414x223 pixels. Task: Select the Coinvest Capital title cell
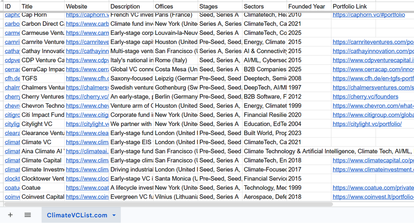click(x=42, y=197)
